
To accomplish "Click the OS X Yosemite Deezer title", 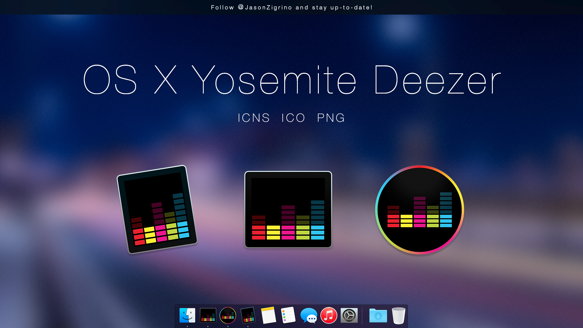I will pos(291,80).
